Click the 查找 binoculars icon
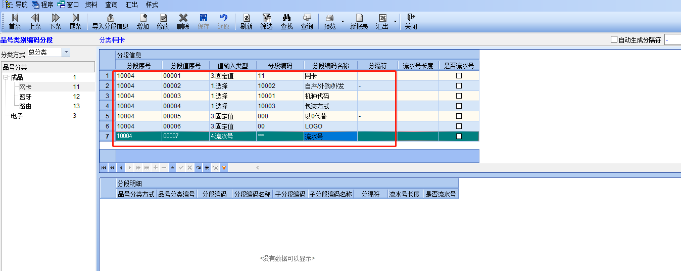 [x=287, y=22]
